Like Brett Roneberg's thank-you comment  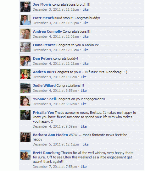84,167
